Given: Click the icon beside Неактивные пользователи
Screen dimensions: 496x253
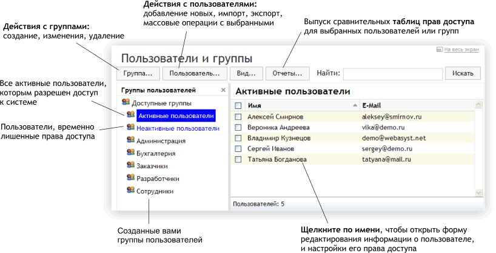Looking at the screenshot, I should pos(130,128).
